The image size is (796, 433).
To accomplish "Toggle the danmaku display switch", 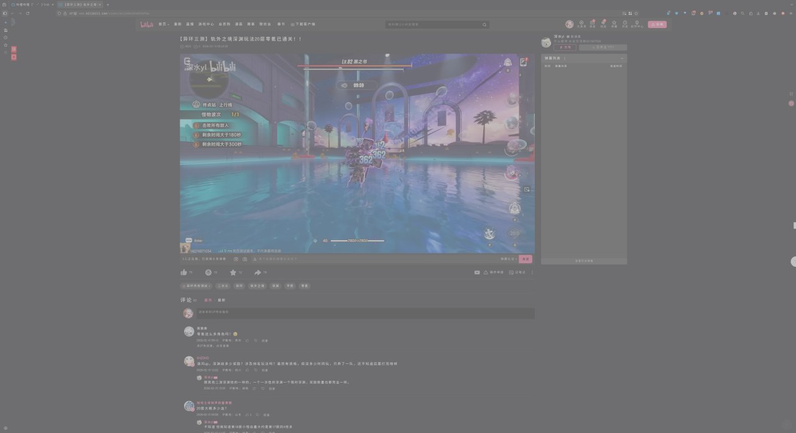I will [236, 259].
